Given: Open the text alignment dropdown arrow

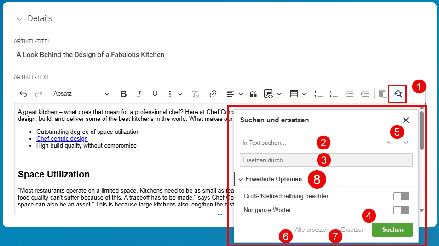Looking at the screenshot, I should click(241, 94).
